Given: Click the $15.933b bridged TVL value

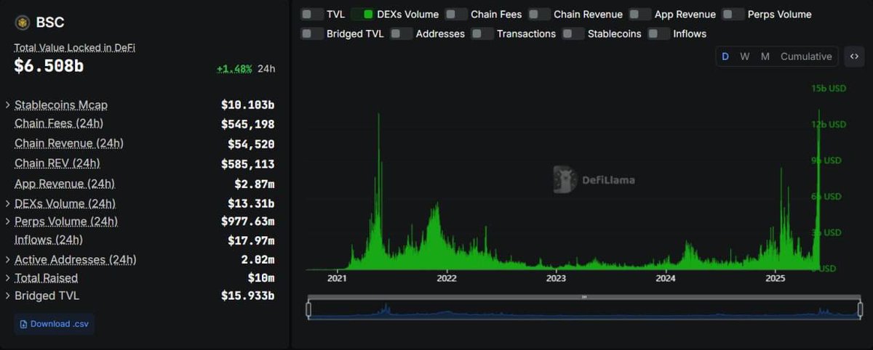Looking at the screenshot, I should pos(248,296).
